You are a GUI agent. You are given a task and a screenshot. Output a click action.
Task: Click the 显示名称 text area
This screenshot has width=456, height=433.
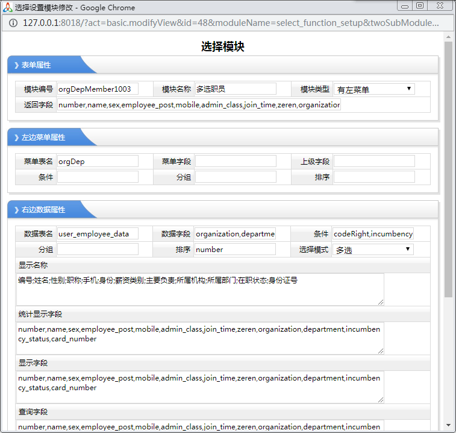pyautogui.click(x=200, y=289)
